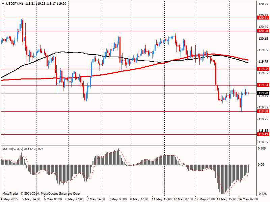Click the 119.75 price scale value
The height and width of the screenshot is (202, 270).
pyautogui.click(x=263, y=62)
